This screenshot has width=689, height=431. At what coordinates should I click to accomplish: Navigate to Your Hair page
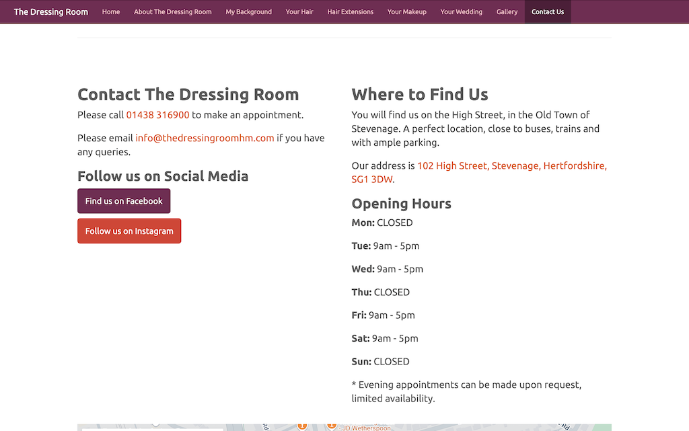(x=299, y=11)
